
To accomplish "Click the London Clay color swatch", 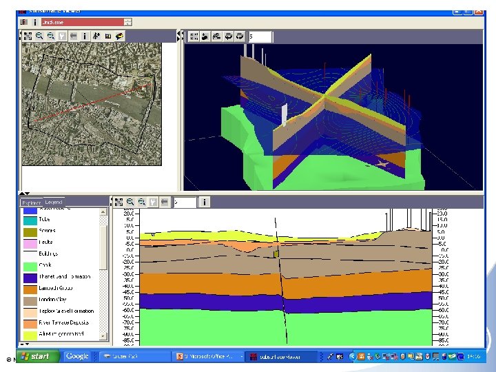I will pyautogui.click(x=28, y=300).
